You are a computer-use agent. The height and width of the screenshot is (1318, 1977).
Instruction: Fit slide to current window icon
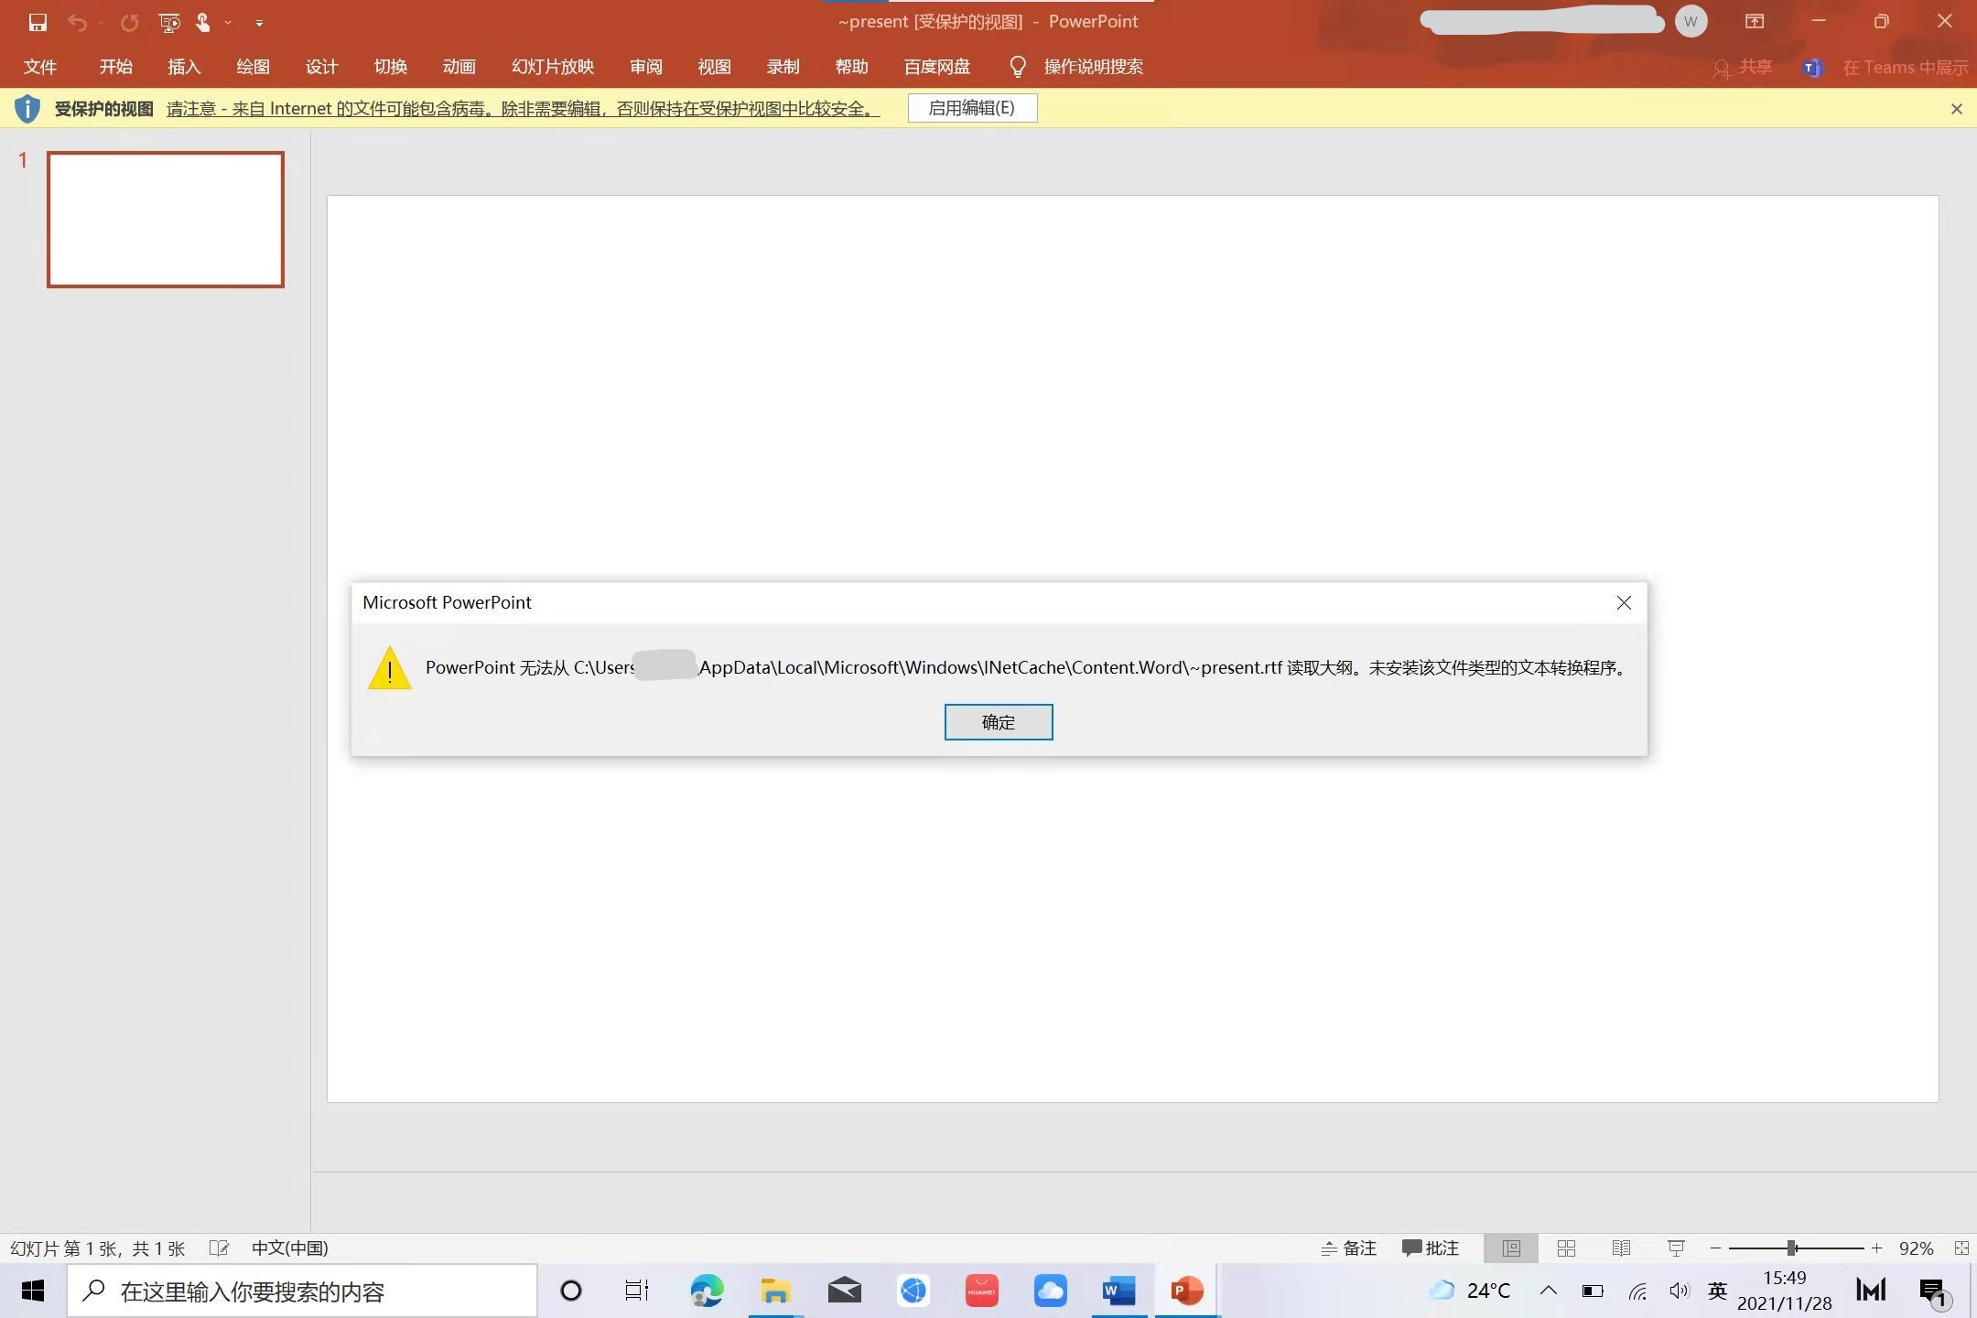point(1961,1248)
